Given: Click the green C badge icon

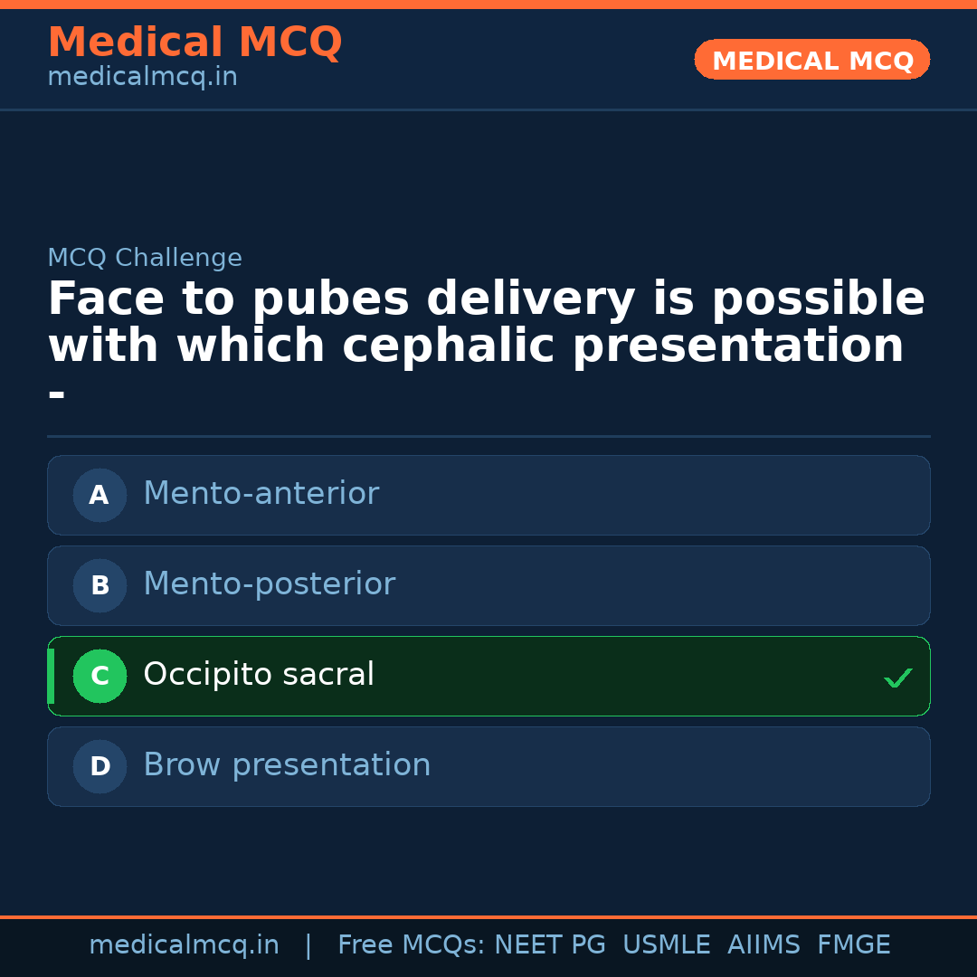Looking at the screenshot, I should pyautogui.click(x=100, y=676).
